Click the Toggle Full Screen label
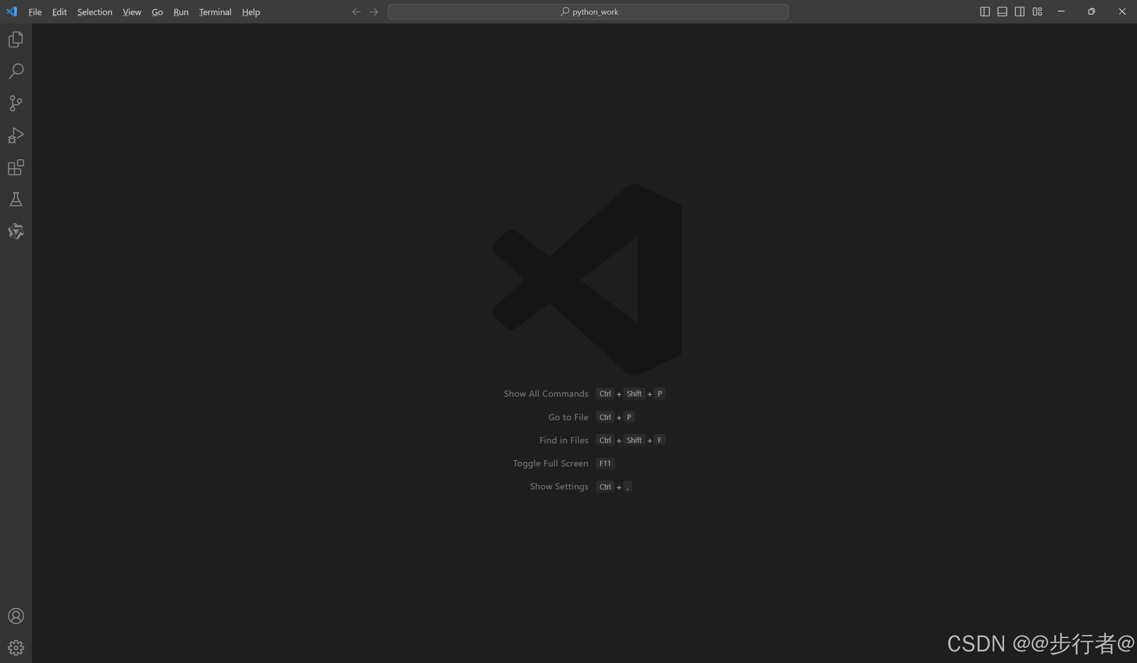Viewport: 1137px width, 663px height. [x=551, y=463]
